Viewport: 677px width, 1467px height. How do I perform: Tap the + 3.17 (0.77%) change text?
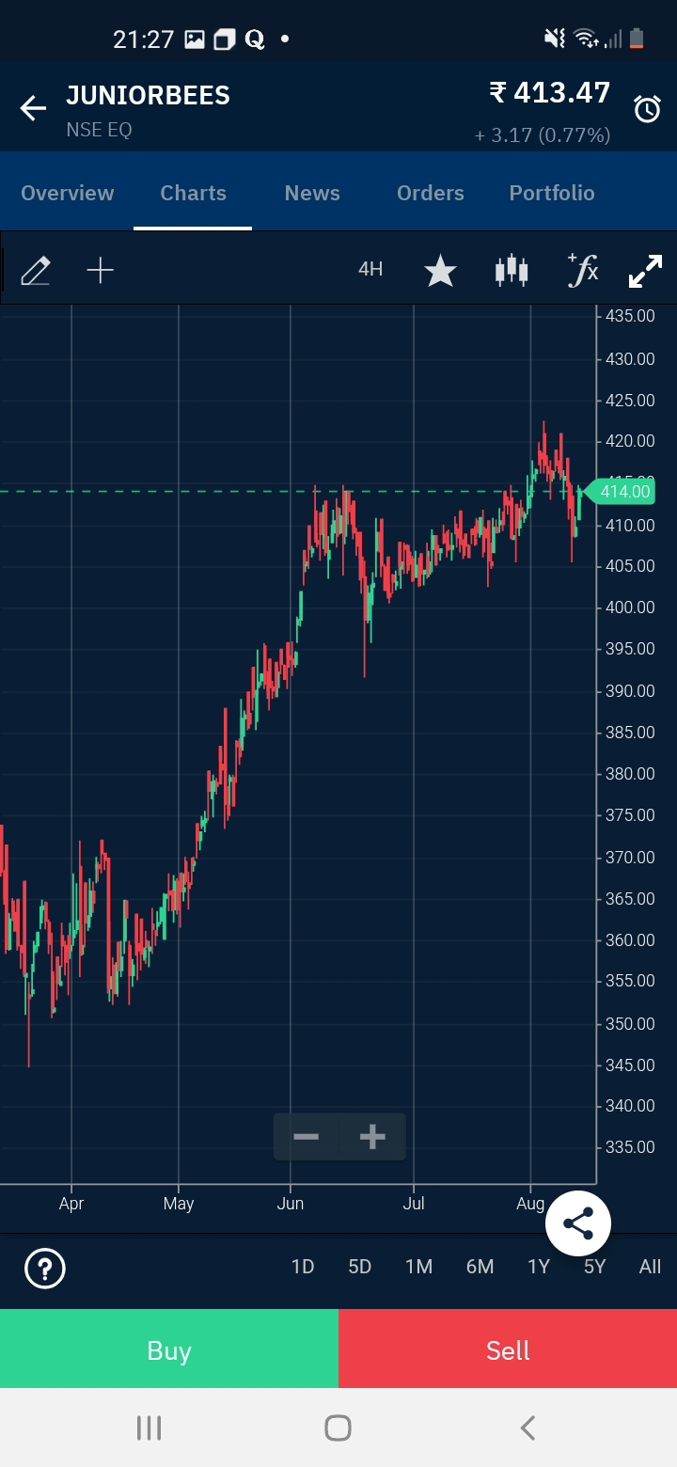(543, 135)
